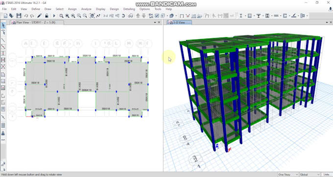Open the Assign menu

[72, 9]
